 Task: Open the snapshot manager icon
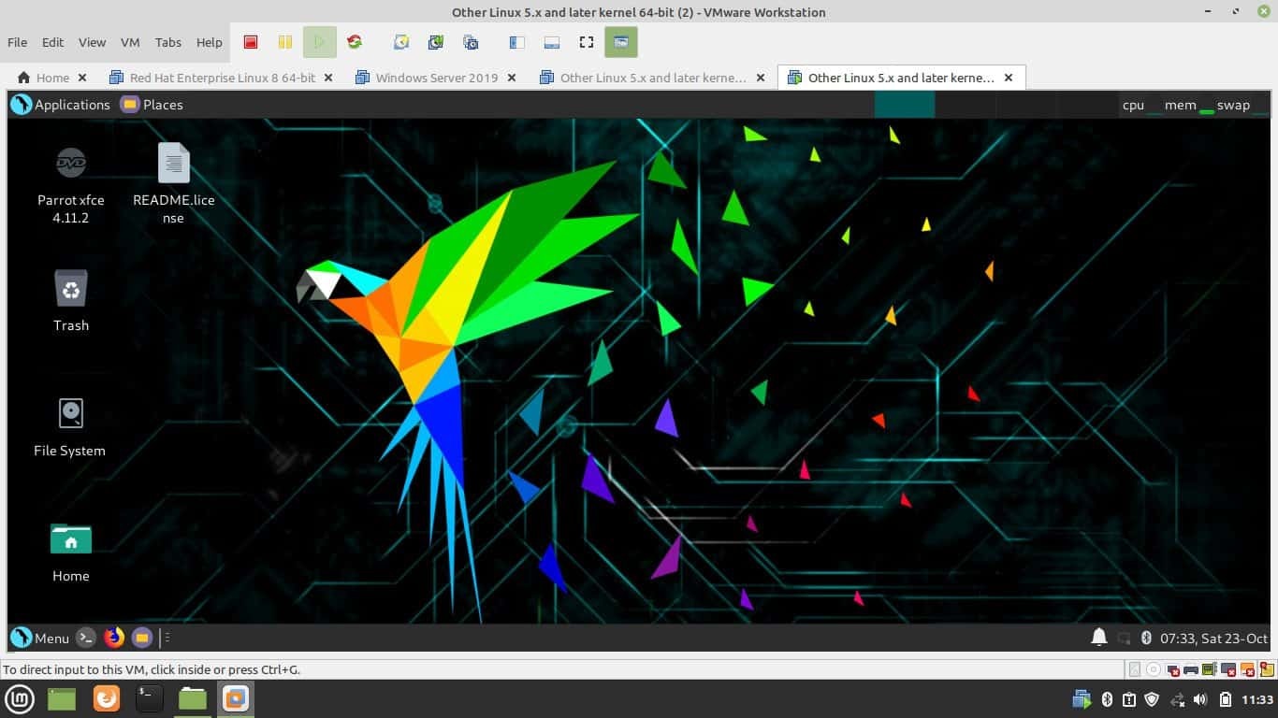pyautogui.click(x=471, y=42)
